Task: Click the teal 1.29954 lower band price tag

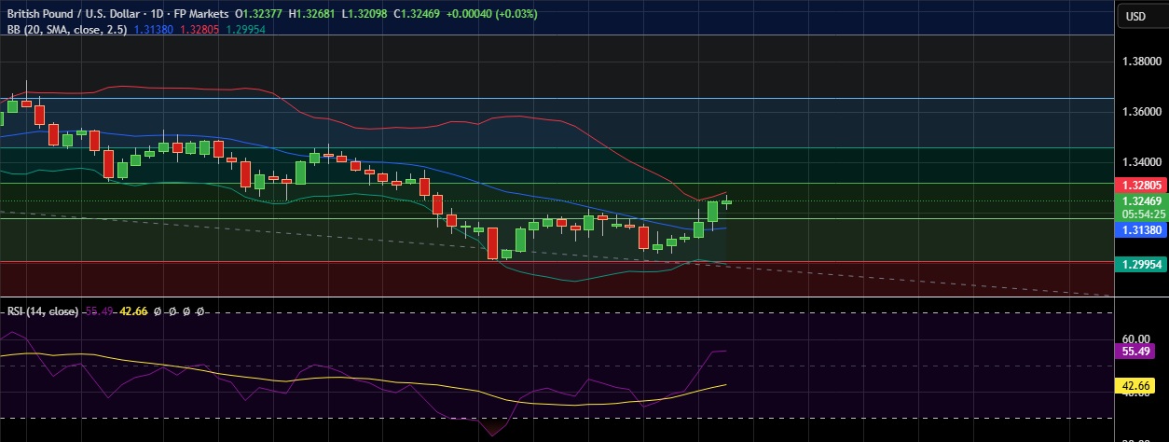Action: coord(1141,265)
